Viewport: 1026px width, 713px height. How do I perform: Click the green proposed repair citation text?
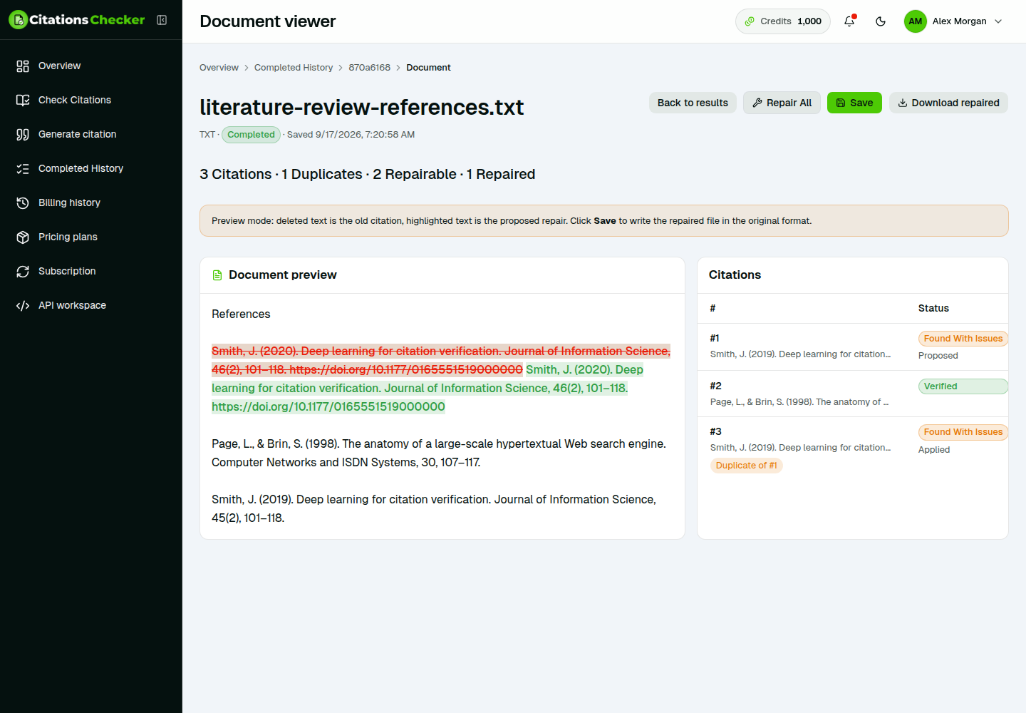tap(427, 389)
